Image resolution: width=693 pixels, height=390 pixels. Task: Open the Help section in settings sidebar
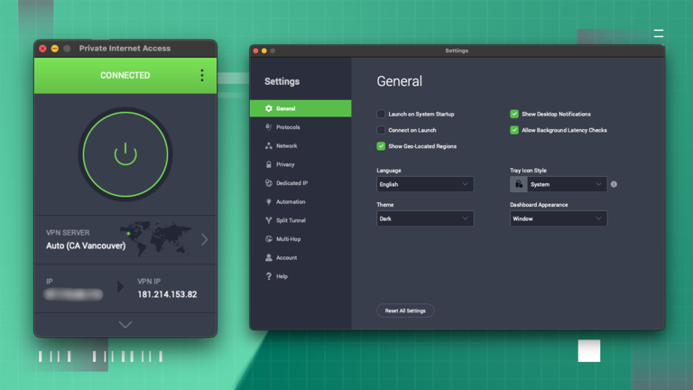282,276
